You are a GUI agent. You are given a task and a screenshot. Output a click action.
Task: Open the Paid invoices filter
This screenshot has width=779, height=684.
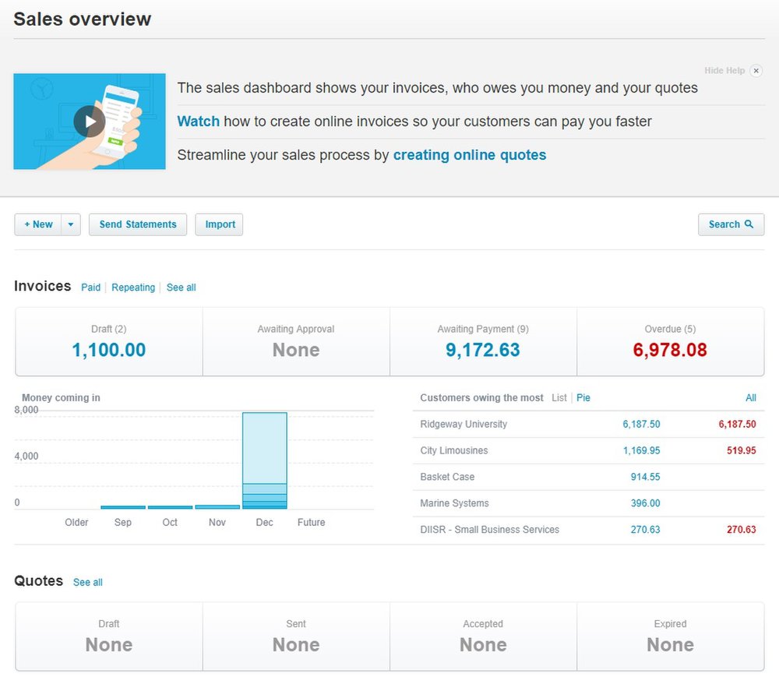point(90,287)
